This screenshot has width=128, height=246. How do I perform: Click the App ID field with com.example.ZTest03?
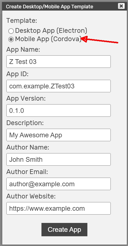[x=59, y=86]
